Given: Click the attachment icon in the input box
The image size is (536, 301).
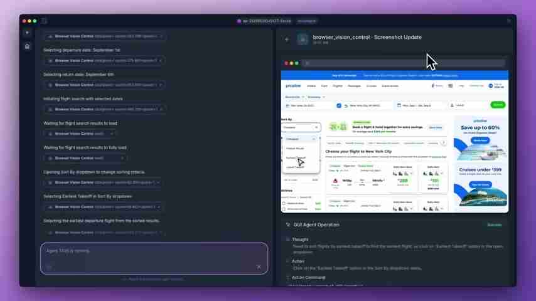Looking at the screenshot, I should [x=49, y=267].
